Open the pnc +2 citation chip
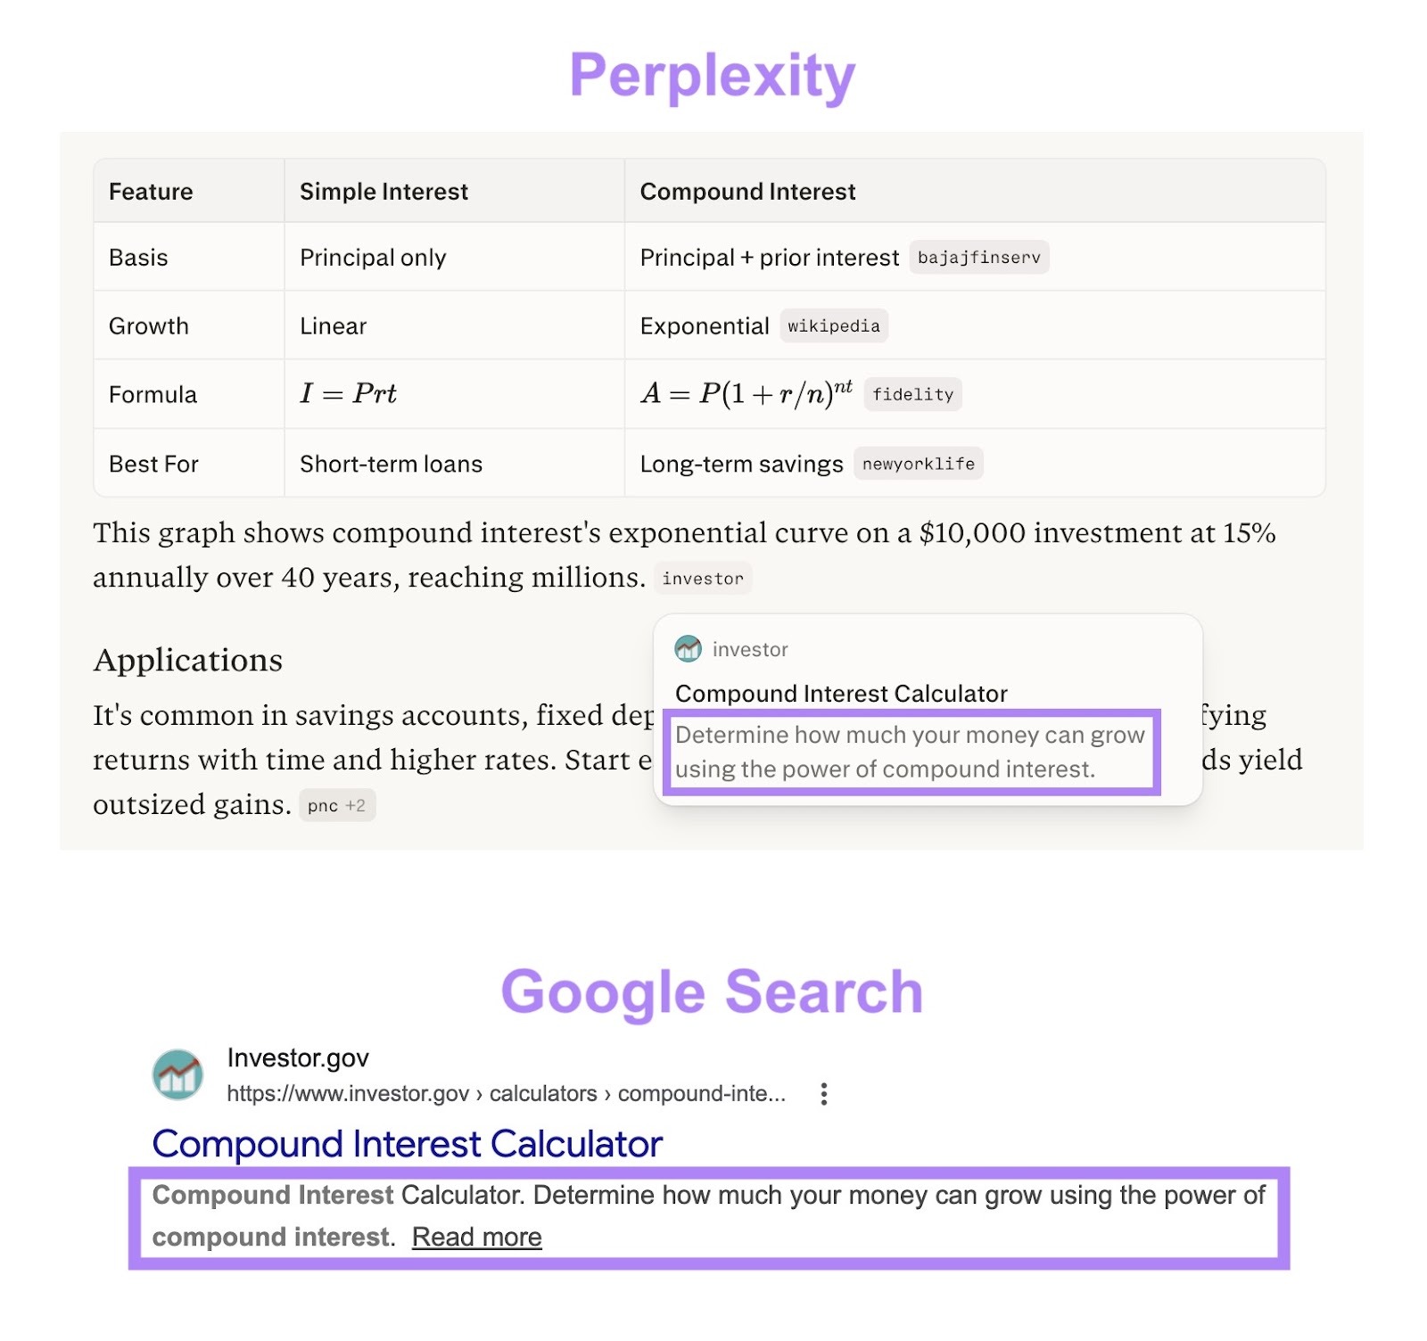1427x1341 pixels. click(337, 805)
